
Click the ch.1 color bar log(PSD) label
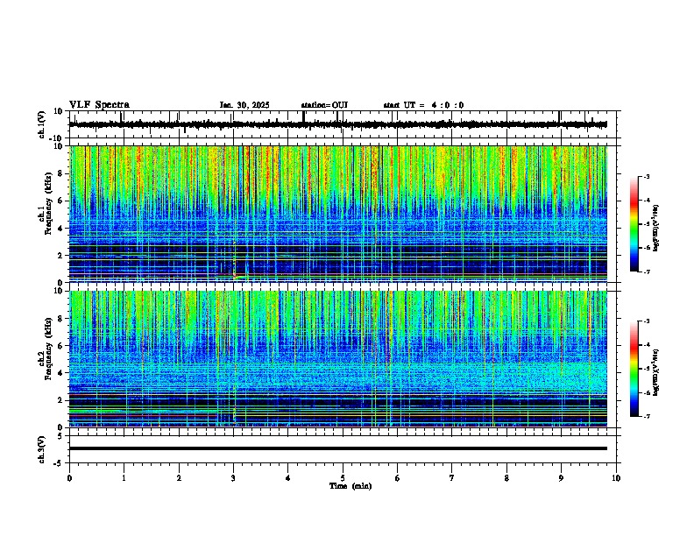[656, 229]
